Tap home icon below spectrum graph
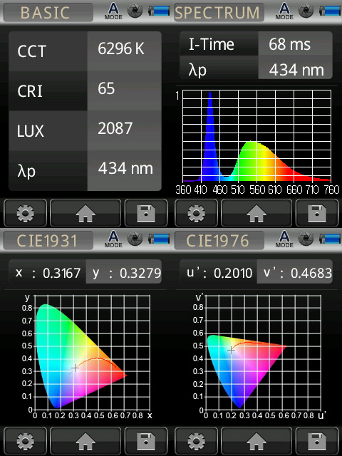Image resolution: width=342 pixels, height=456 pixels. [x=256, y=213]
